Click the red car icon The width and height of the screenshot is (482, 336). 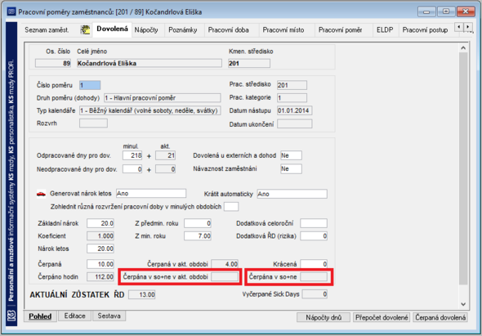(x=41, y=194)
